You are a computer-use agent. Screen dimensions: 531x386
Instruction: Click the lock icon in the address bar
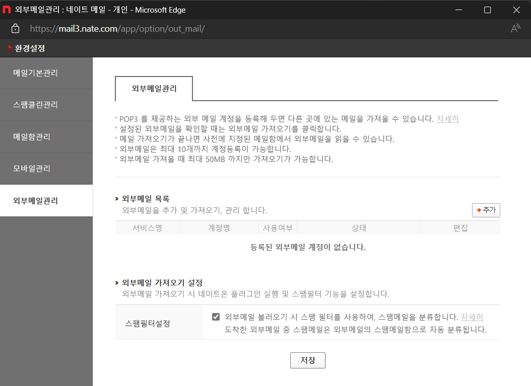click(x=15, y=28)
